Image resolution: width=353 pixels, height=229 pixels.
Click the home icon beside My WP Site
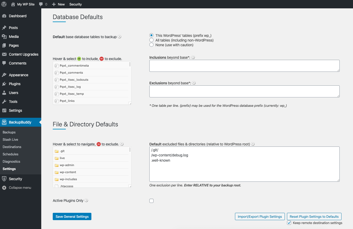13,4
